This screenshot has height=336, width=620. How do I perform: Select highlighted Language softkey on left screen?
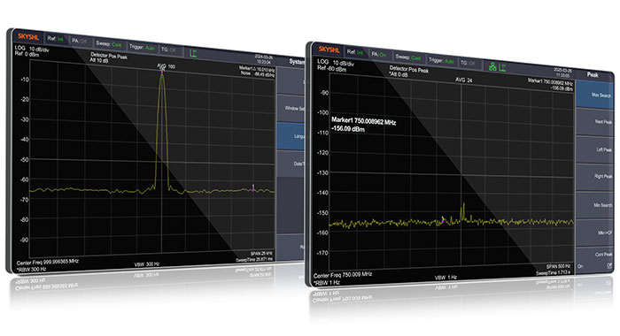point(291,136)
